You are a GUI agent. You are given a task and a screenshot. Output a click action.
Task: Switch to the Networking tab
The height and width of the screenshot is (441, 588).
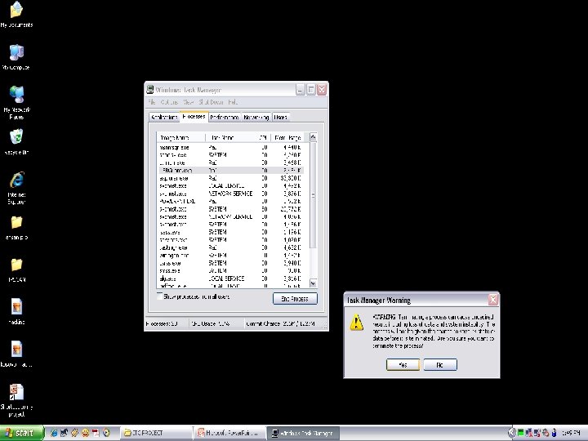(256, 118)
